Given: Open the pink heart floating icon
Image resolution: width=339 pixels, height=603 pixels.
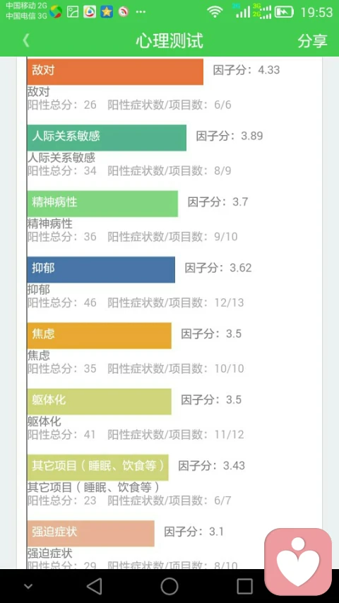Looking at the screenshot, I should 298,561.
